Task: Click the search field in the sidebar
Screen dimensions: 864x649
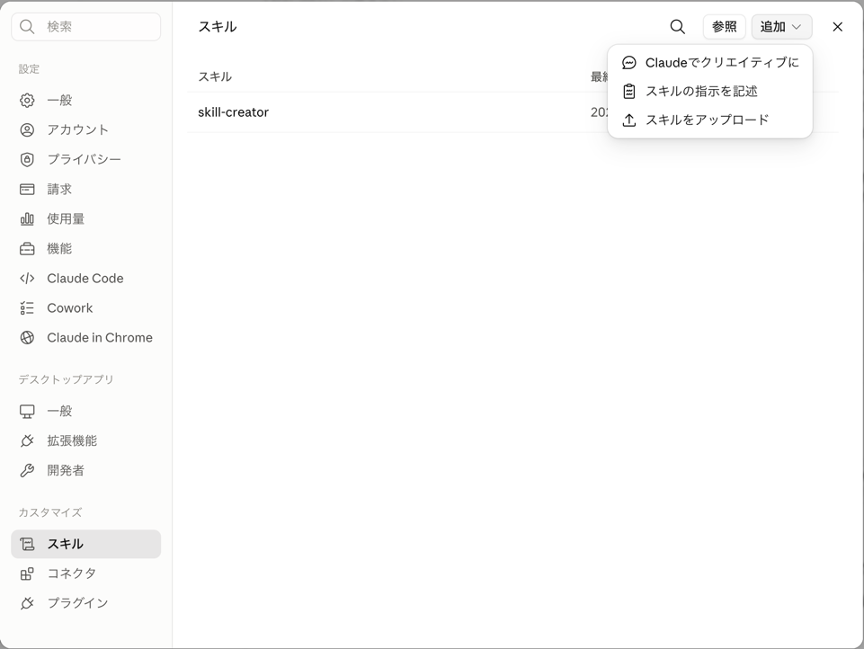Action: tap(86, 26)
